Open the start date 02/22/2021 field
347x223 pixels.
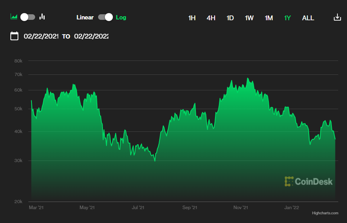point(41,36)
